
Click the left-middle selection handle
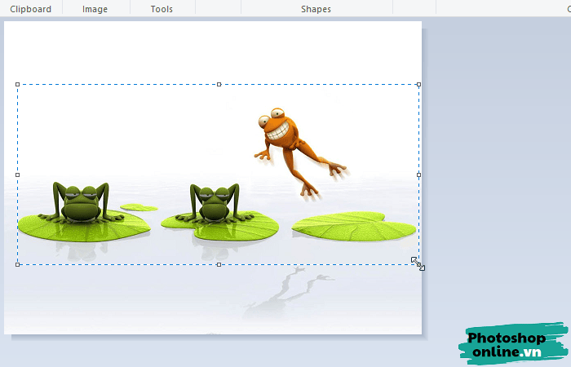point(18,175)
